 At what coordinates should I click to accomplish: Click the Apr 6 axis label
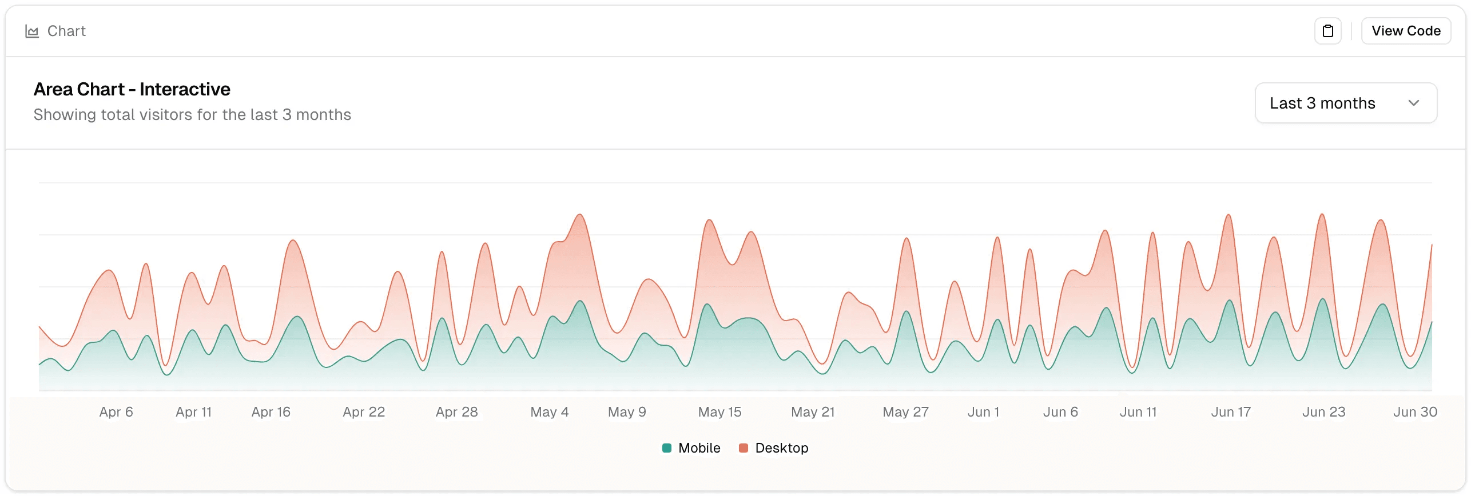click(x=116, y=412)
